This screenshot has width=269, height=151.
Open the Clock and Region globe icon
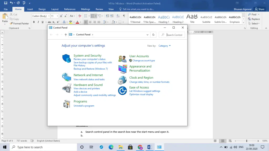click(122, 80)
